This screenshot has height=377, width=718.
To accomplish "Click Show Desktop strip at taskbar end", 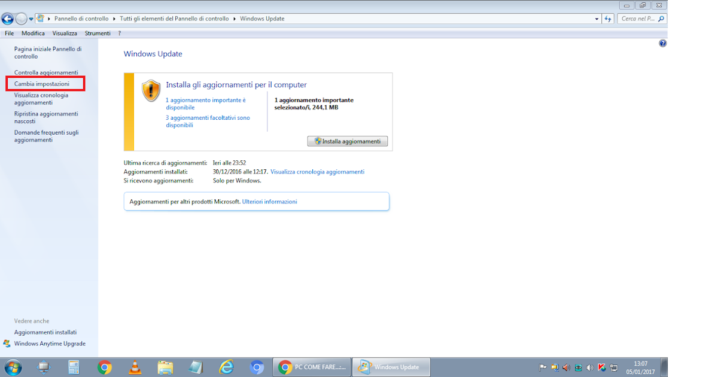I will 664,367.
